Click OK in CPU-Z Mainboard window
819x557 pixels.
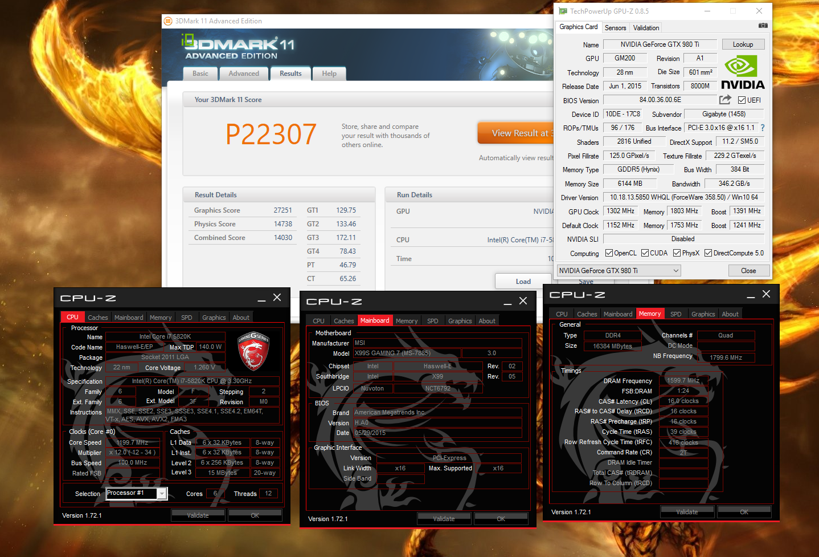point(501,519)
